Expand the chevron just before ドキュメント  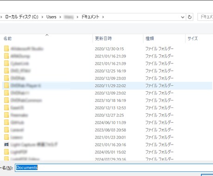click(x=77, y=17)
